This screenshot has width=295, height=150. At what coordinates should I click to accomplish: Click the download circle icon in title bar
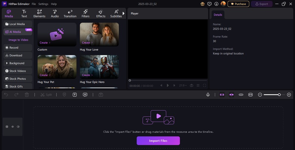(x=216, y=4)
